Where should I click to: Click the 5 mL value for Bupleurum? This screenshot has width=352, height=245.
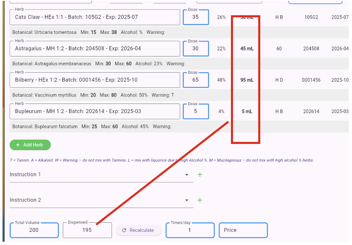point(247,111)
